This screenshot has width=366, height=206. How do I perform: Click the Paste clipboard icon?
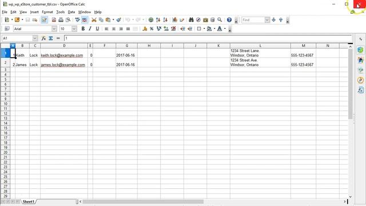click(x=108, y=20)
